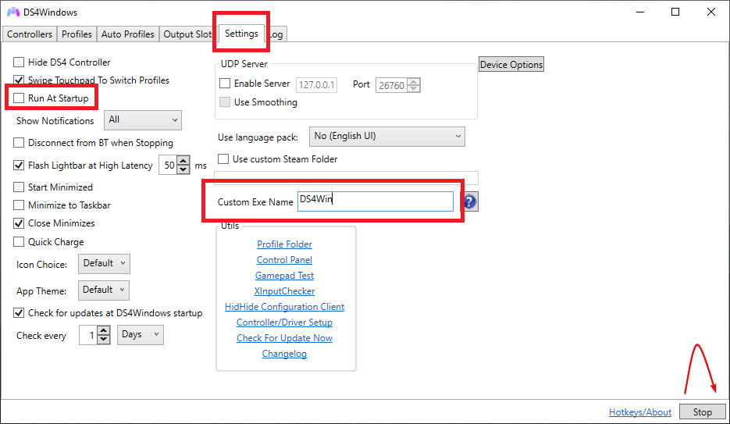Decrease the latency value with down arrow
Viewport: 730px width, 424px height.
(184, 169)
